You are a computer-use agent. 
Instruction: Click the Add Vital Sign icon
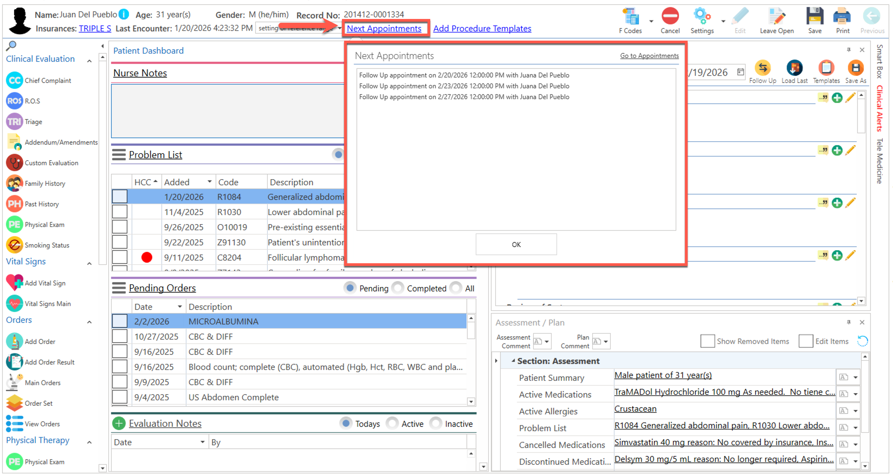(x=15, y=283)
